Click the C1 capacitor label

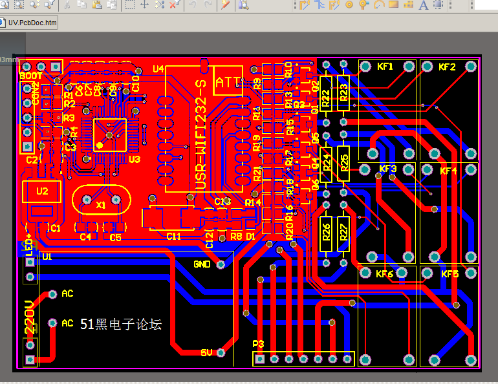tap(56, 228)
